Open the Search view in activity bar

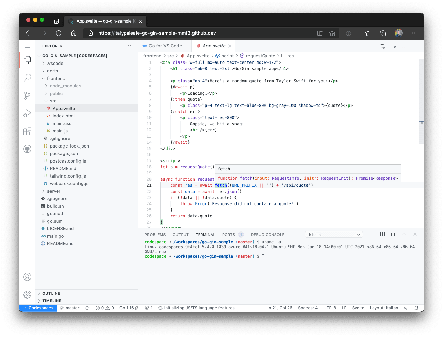click(27, 78)
